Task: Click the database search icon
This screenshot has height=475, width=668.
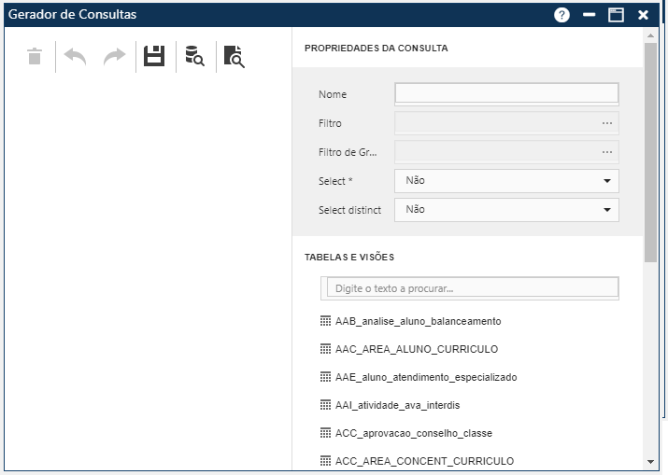Action: tap(194, 56)
